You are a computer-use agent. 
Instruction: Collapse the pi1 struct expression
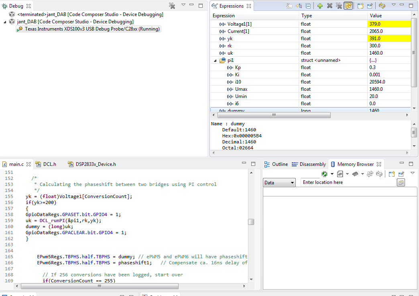point(216,61)
